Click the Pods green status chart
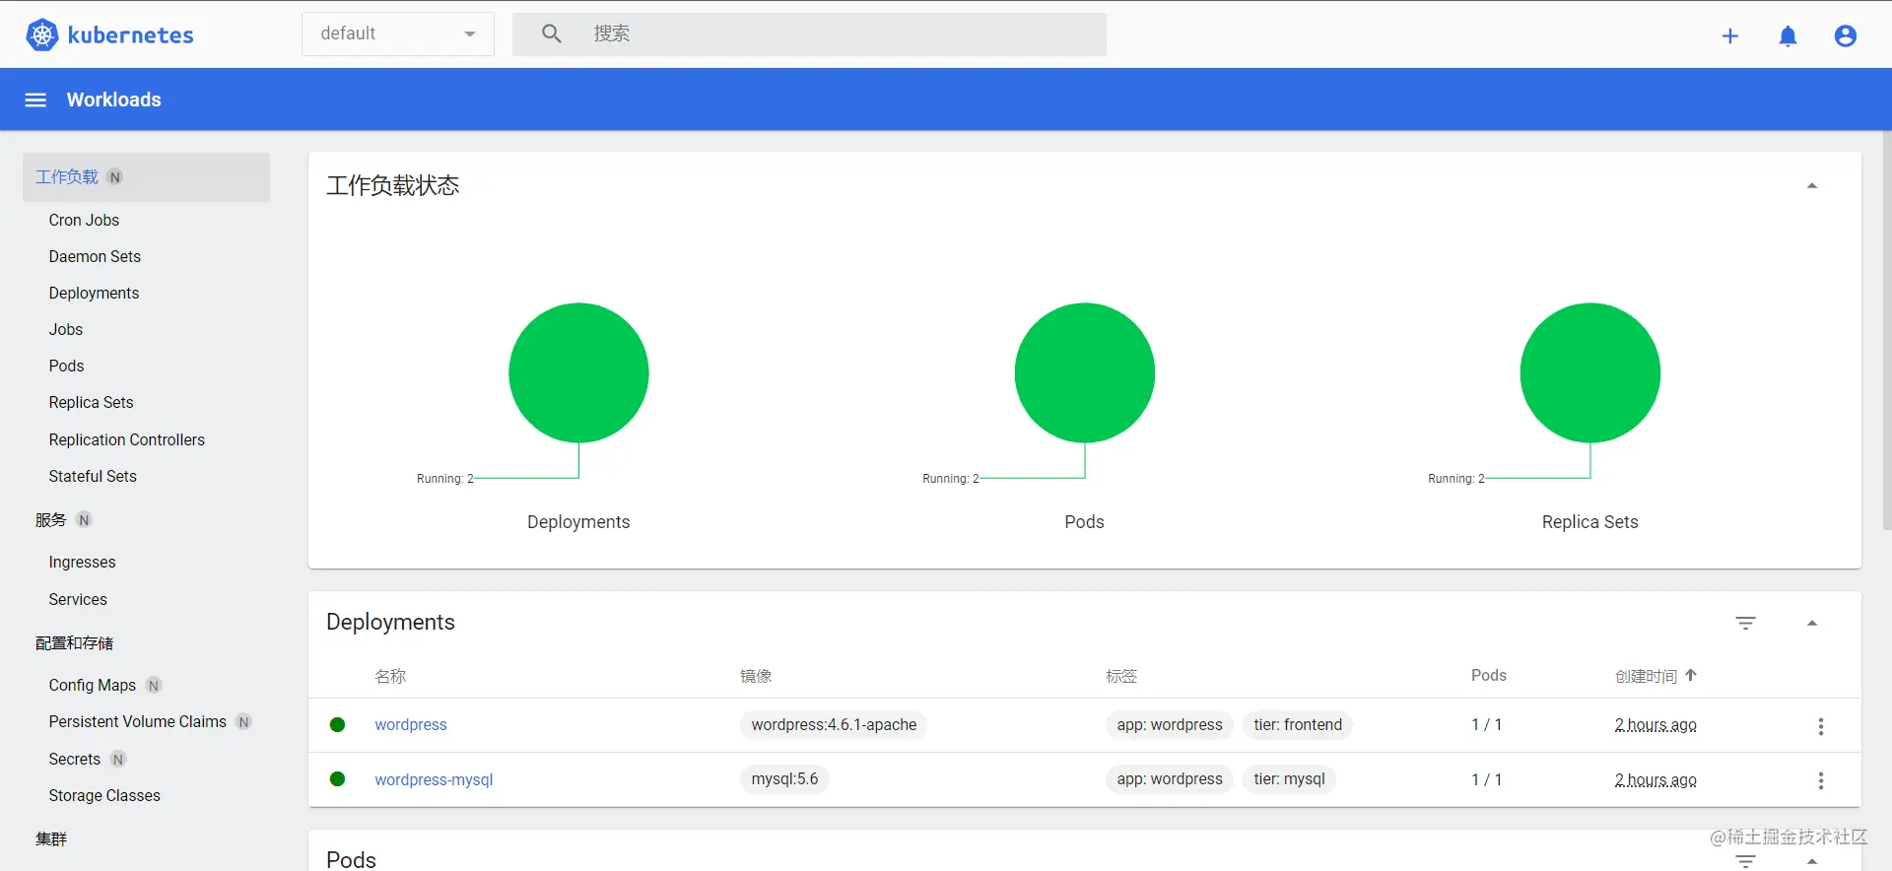Viewport: 1892px width, 871px height. (x=1084, y=372)
